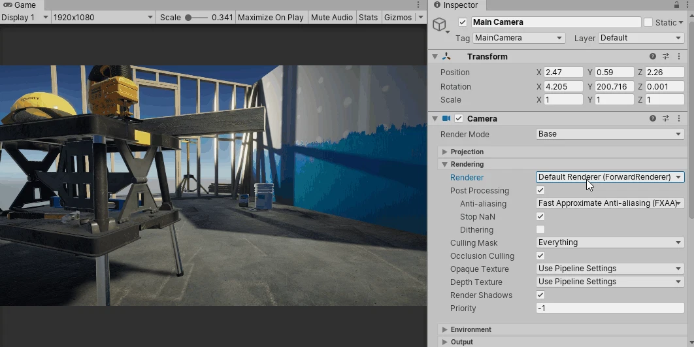Click the Camera component icon
The height and width of the screenshot is (347, 694).
(x=446, y=118)
